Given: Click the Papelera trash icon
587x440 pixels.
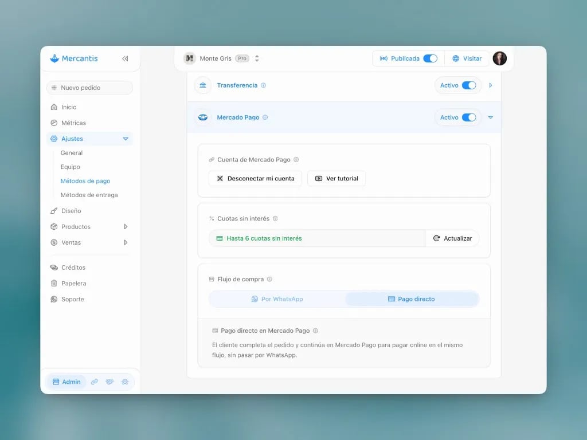Looking at the screenshot, I should tap(54, 283).
